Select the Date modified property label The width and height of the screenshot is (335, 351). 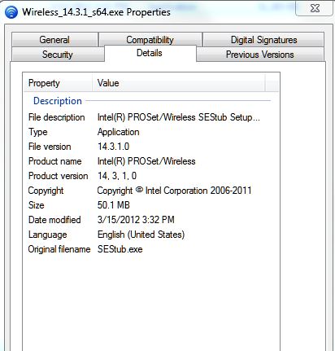(x=54, y=220)
